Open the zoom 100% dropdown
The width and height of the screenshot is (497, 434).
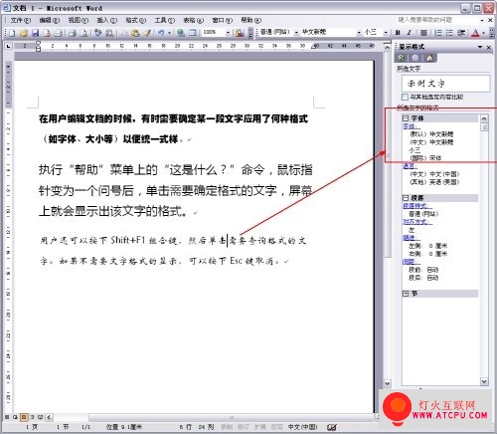coord(228,33)
